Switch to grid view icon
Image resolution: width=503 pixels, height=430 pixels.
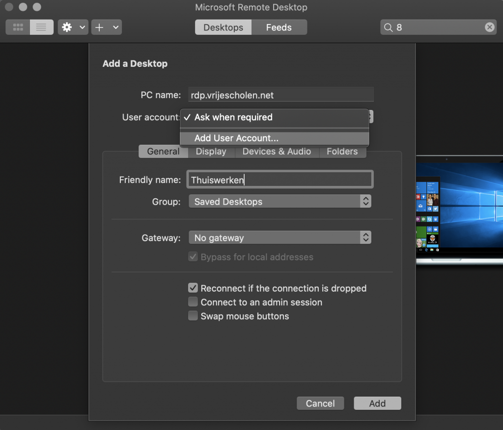tap(18, 27)
